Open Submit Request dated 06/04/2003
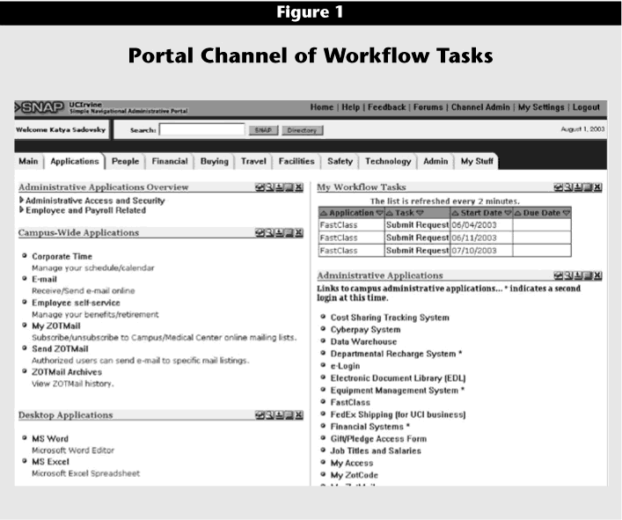The width and height of the screenshot is (622, 520). [417, 225]
